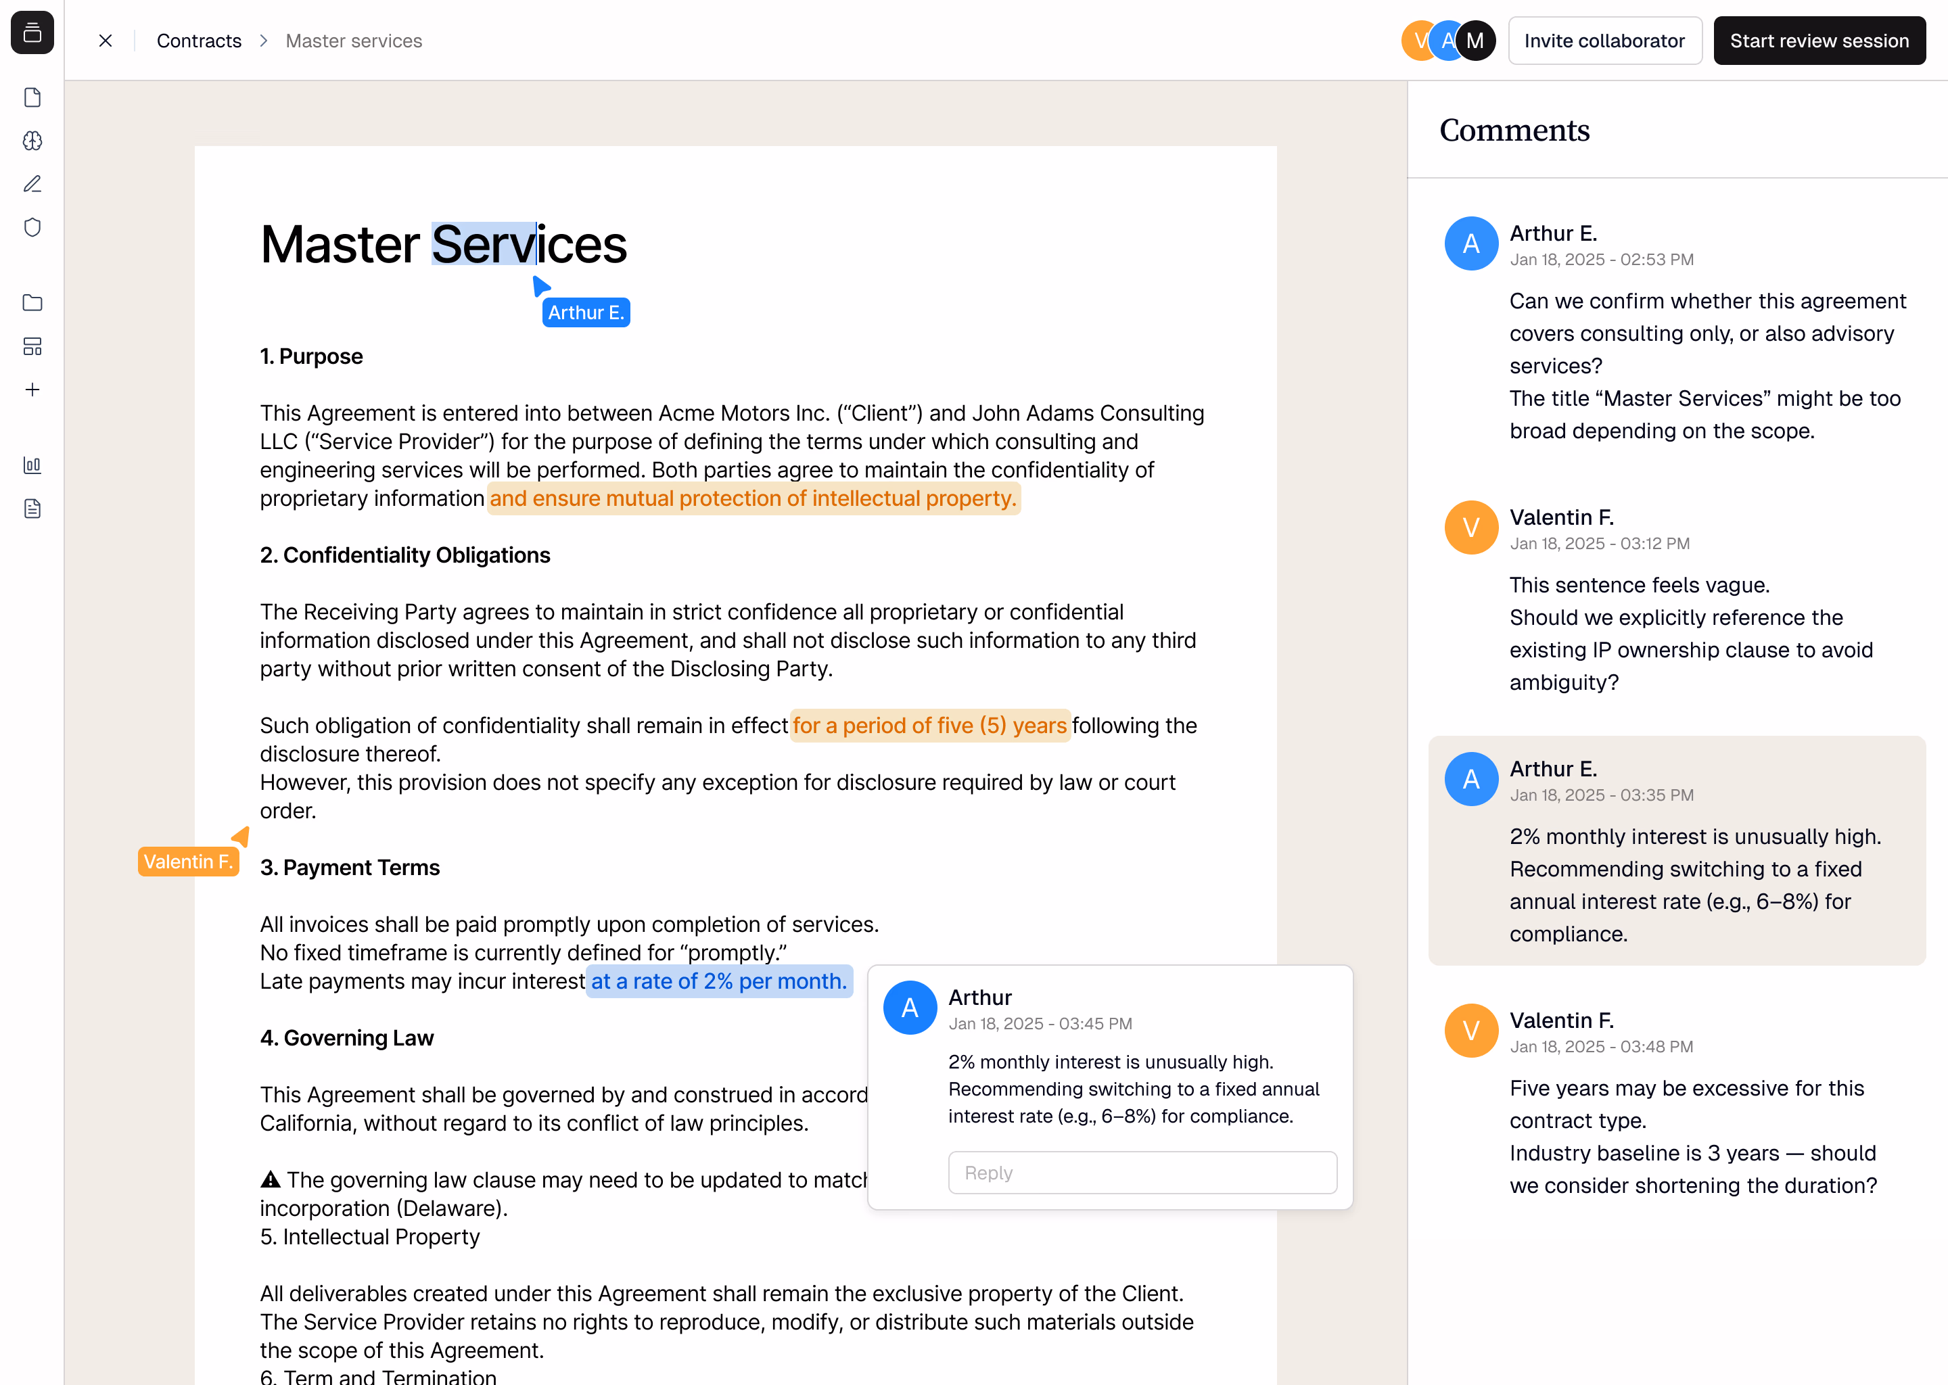Viewport: 1948px width, 1385px height.
Task: Open the templates layout icon in the sidebar
Action: point(32,346)
